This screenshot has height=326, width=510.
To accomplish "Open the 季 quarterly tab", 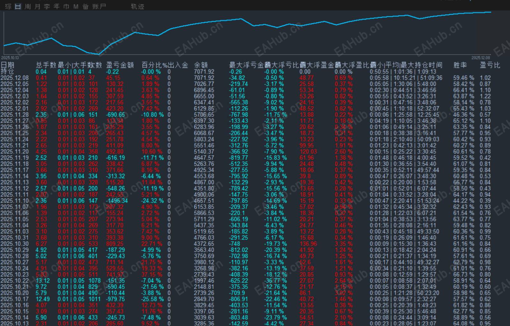I will click(x=47, y=6).
